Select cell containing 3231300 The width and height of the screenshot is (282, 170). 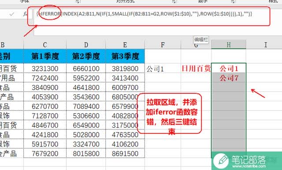coord(45,68)
